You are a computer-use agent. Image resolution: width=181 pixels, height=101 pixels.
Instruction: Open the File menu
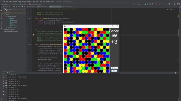pos(4,1)
